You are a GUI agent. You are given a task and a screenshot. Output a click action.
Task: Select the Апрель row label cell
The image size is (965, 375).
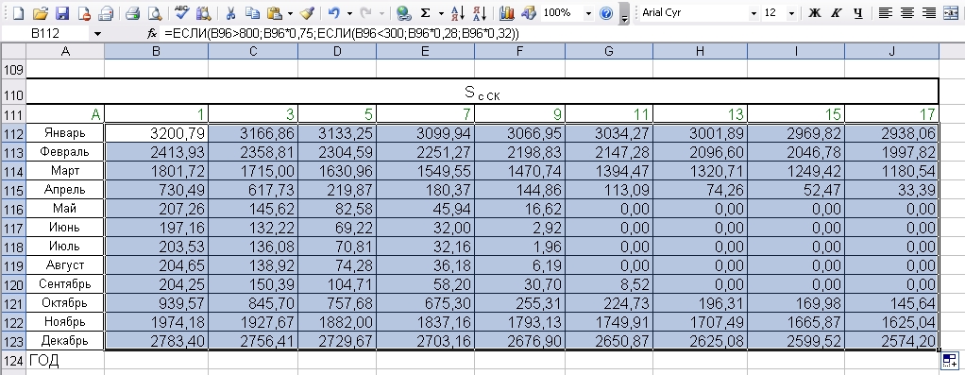tap(65, 190)
